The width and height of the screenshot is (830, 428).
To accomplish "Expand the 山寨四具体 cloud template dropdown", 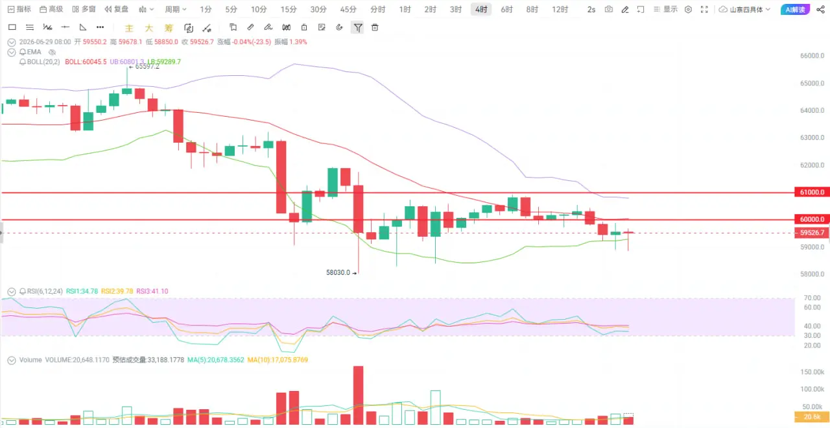I will coord(745,9).
